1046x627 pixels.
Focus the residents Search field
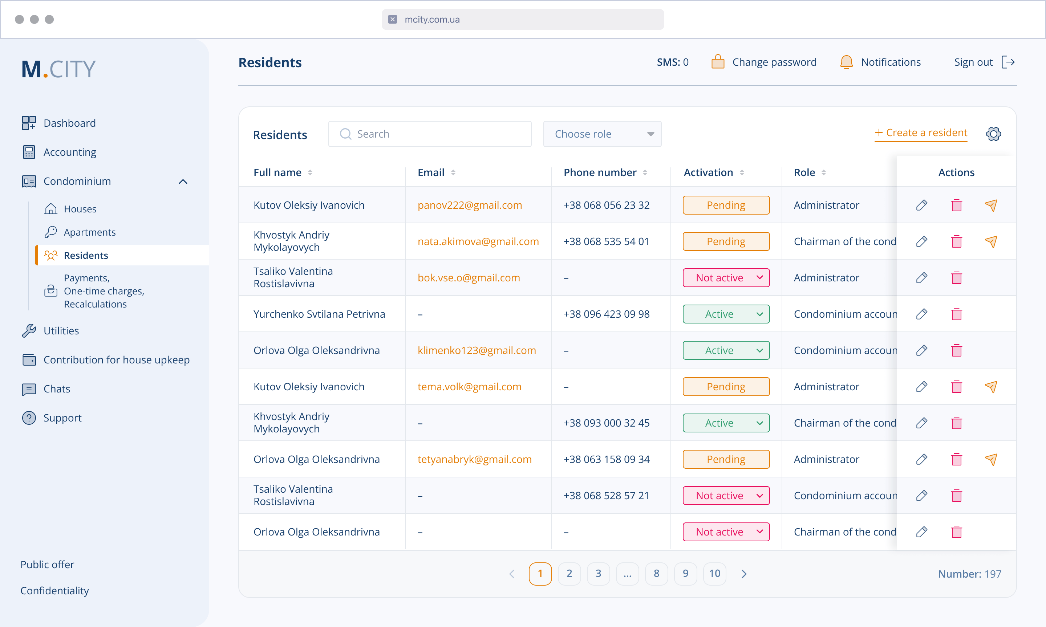coord(429,134)
